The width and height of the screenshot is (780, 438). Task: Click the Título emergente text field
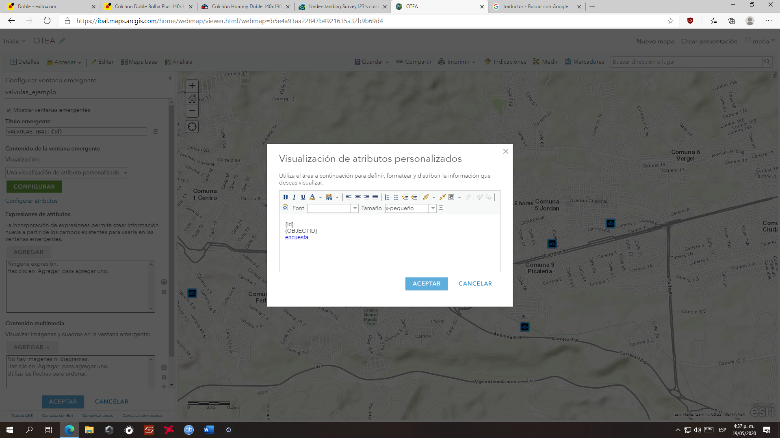click(x=76, y=131)
